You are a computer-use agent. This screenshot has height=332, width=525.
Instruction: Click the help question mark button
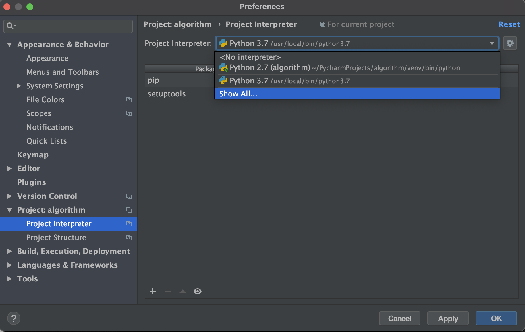[13, 318]
